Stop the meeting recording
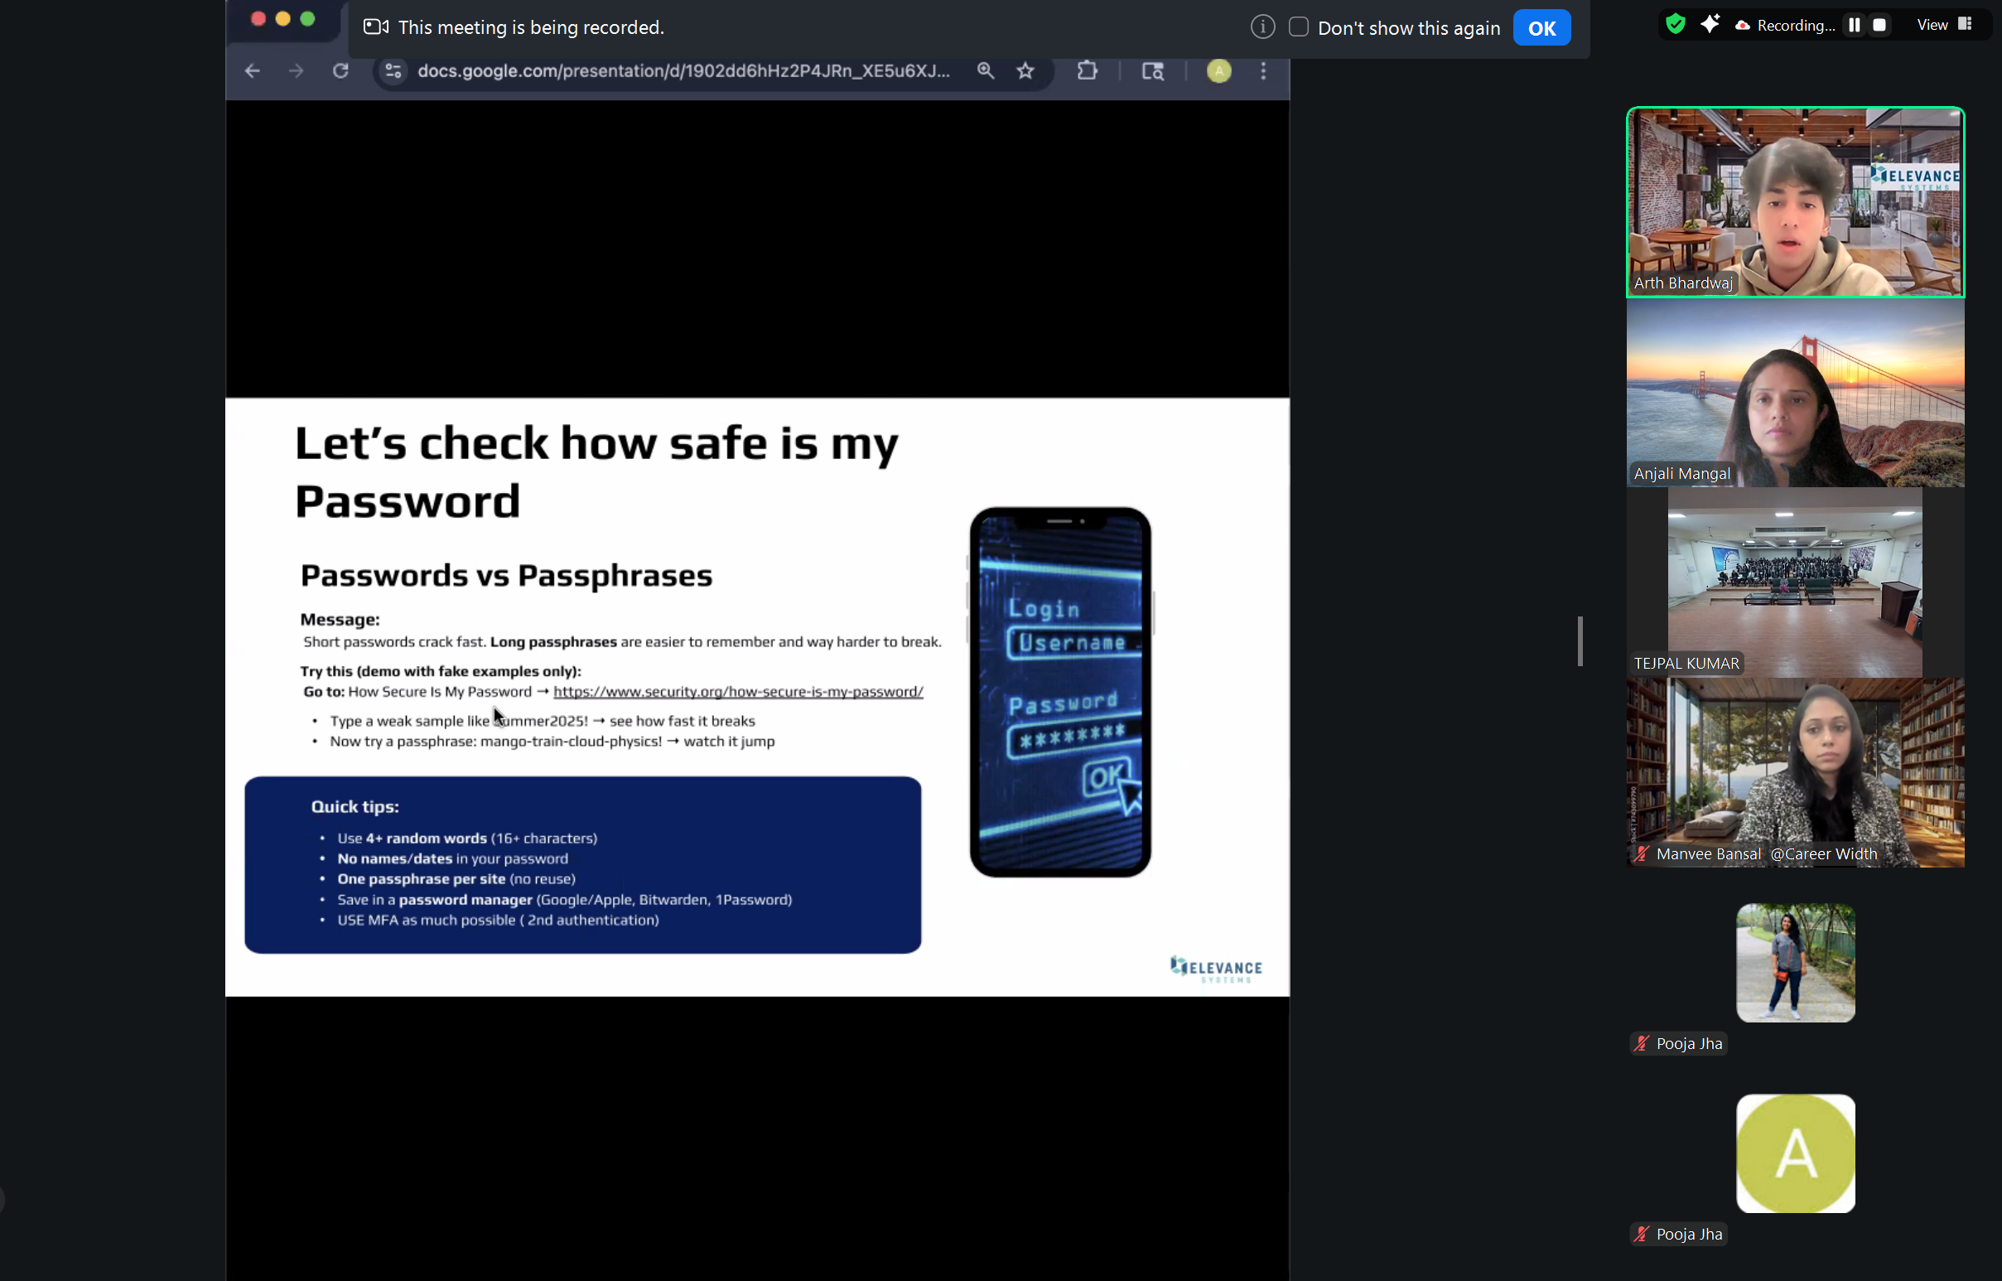 pos(1879,25)
